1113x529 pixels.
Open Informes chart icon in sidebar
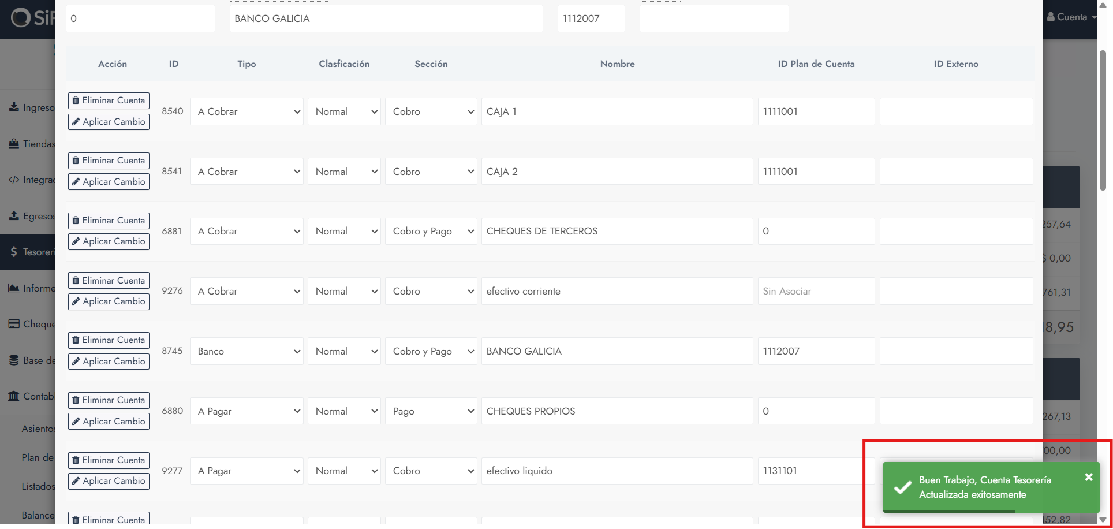point(14,288)
